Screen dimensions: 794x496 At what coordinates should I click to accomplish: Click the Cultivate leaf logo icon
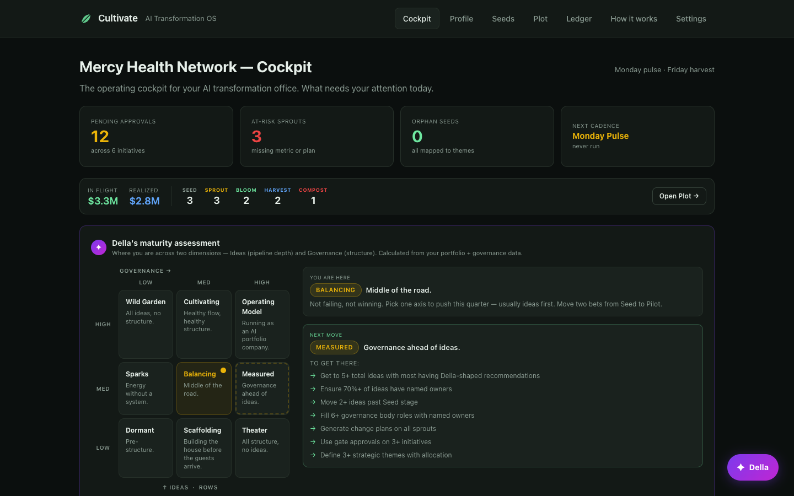tap(86, 19)
